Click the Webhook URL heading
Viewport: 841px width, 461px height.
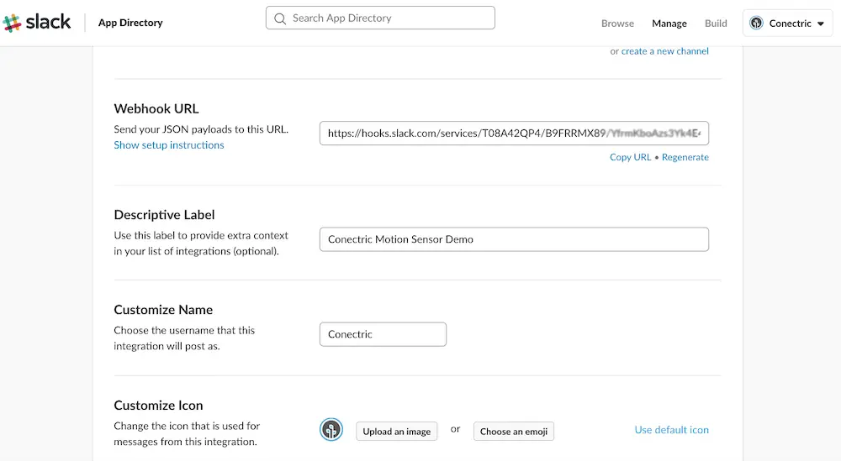(x=156, y=108)
